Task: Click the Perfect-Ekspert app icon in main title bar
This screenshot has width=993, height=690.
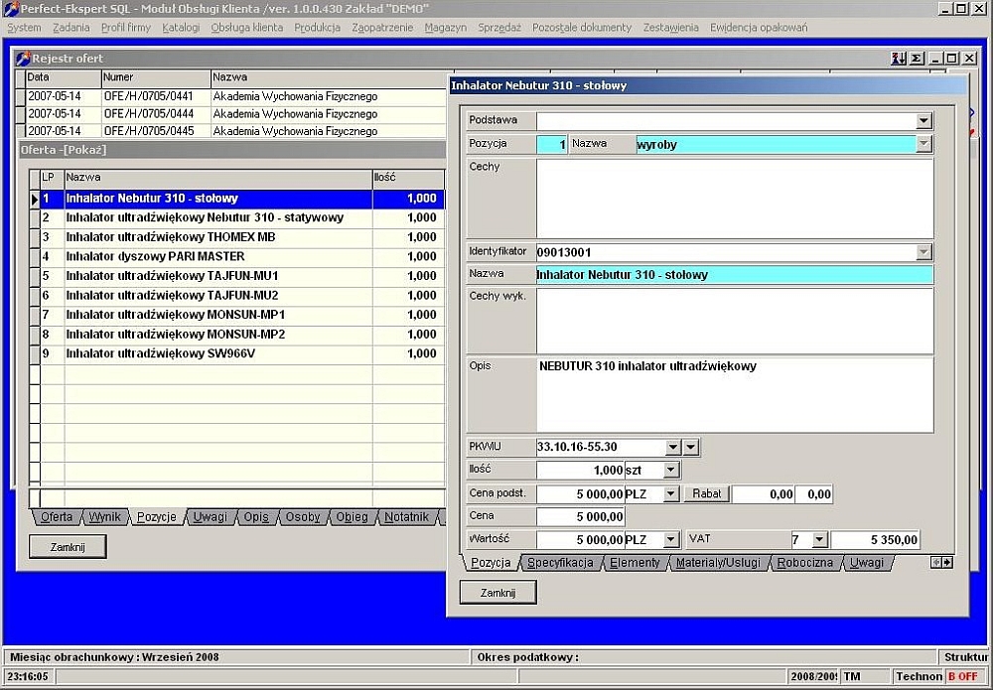Action: [x=11, y=9]
